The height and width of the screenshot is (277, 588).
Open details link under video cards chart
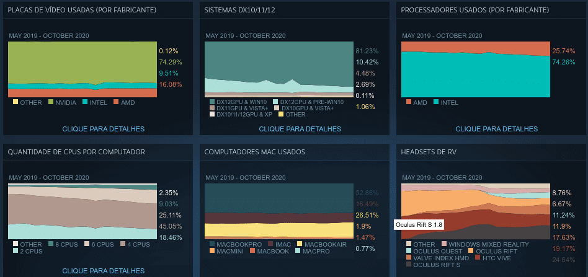coord(103,129)
